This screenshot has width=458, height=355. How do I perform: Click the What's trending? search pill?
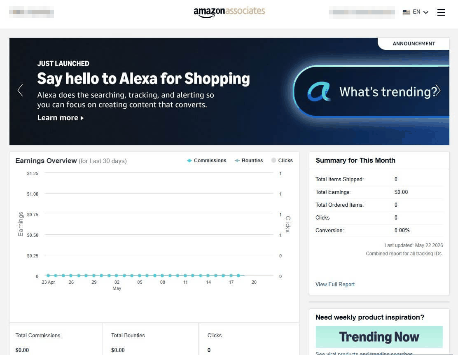(x=371, y=91)
